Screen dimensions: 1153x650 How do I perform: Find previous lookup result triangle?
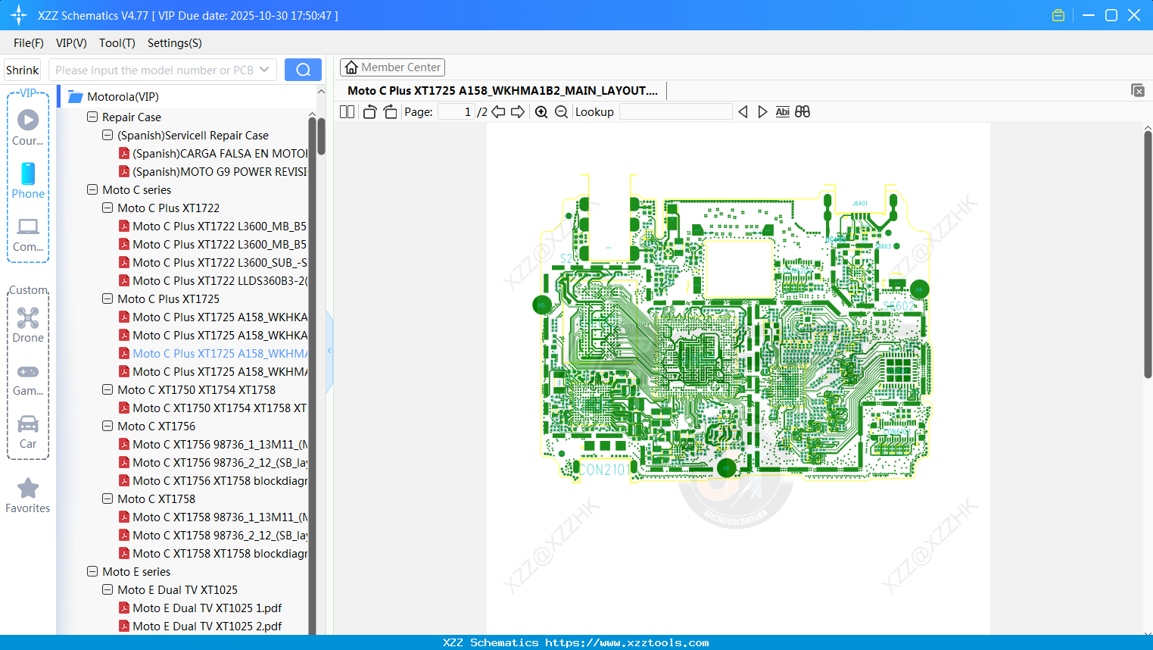click(x=743, y=112)
